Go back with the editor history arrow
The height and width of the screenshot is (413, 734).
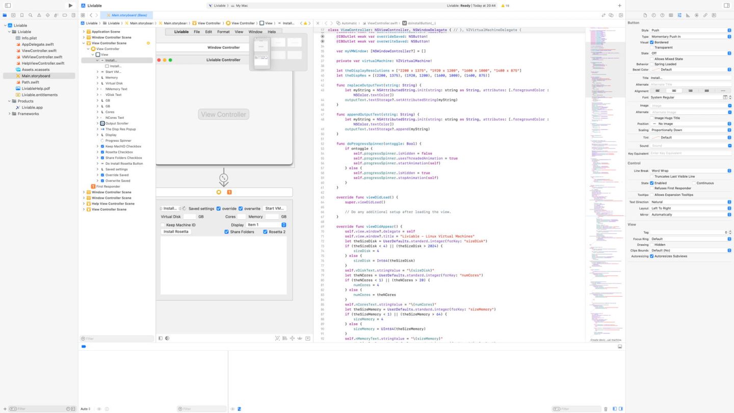[91, 15]
